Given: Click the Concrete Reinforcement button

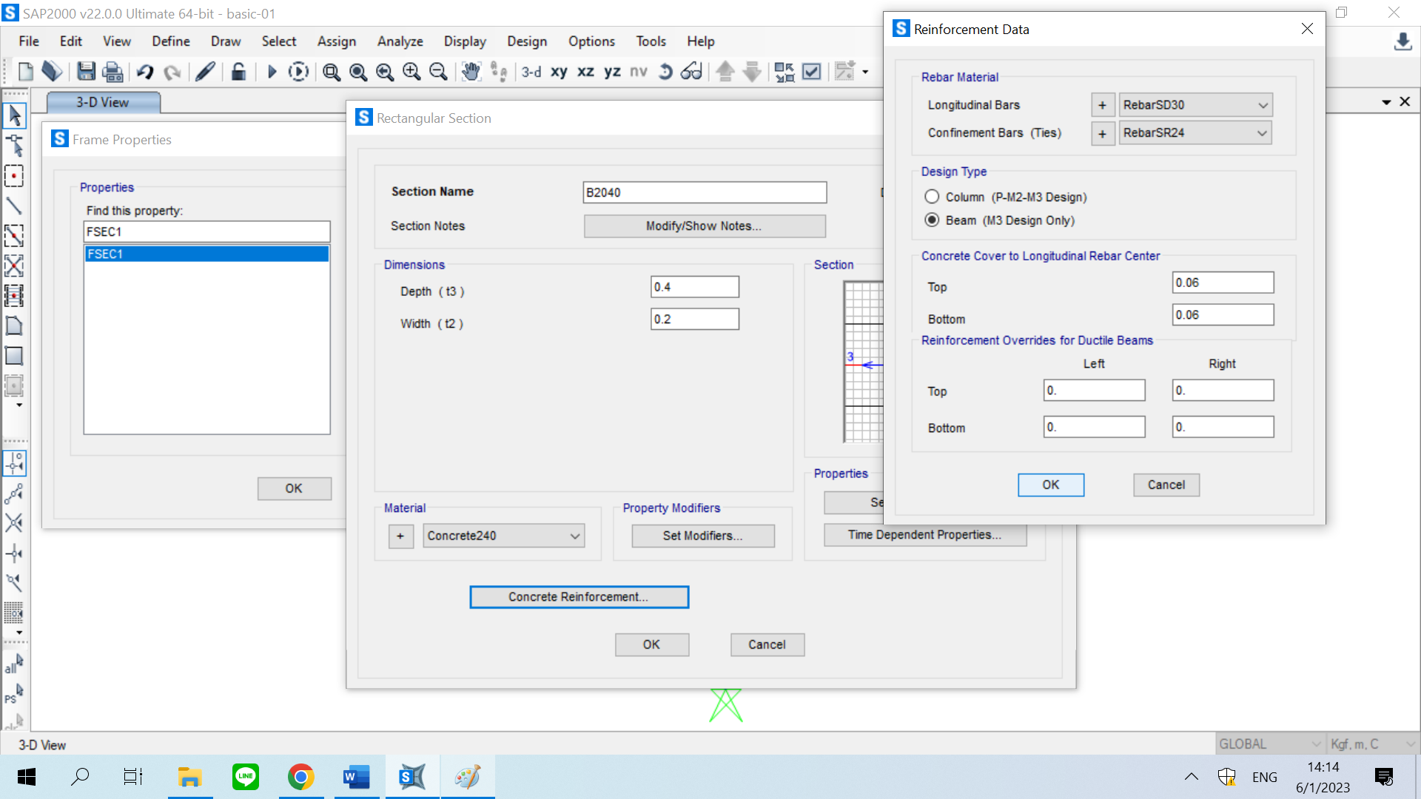Looking at the screenshot, I should (579, 597).
